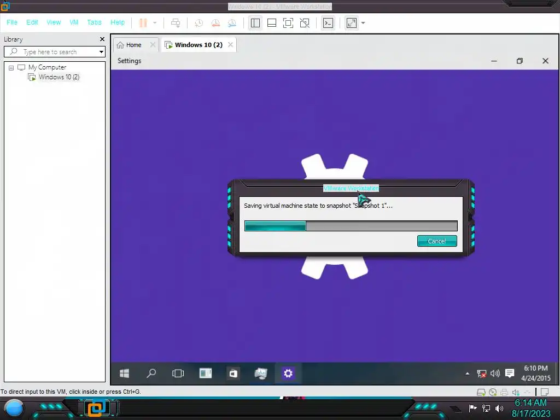Click the CD/DVD device status icon
This screenshot has height=420, width=560.
(x=493, y=393)
